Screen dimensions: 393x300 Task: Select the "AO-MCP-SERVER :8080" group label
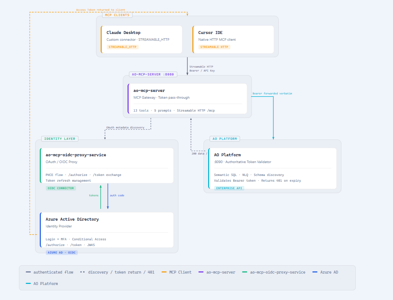point(153,74)
